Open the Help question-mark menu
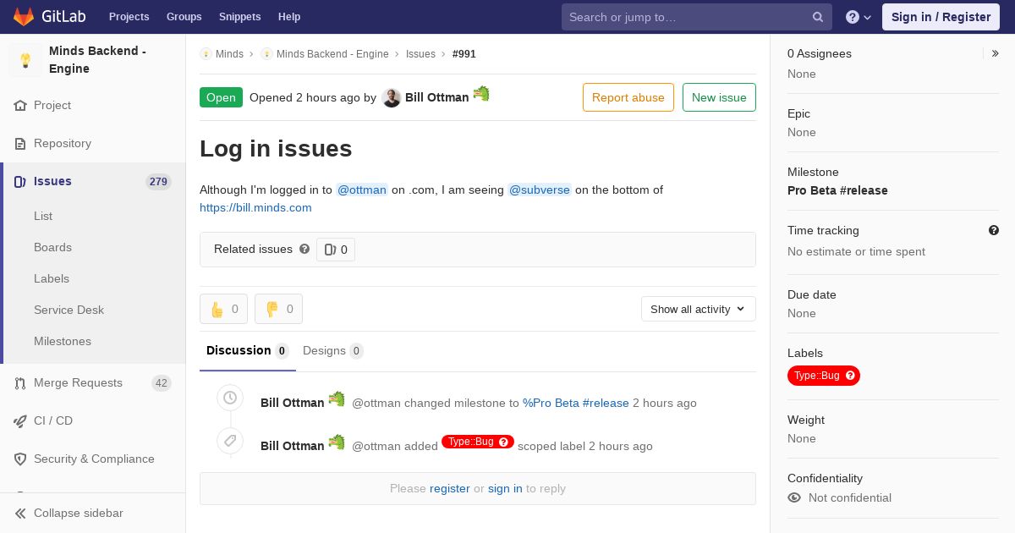This screenshot has width=1015, height=533. click(859, 17)
